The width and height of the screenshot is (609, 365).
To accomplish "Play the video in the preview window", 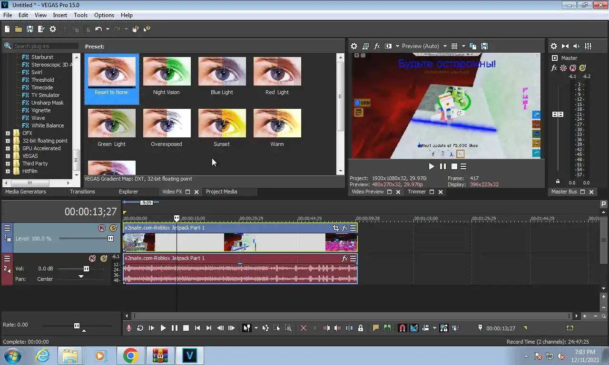I will point(432,166).
